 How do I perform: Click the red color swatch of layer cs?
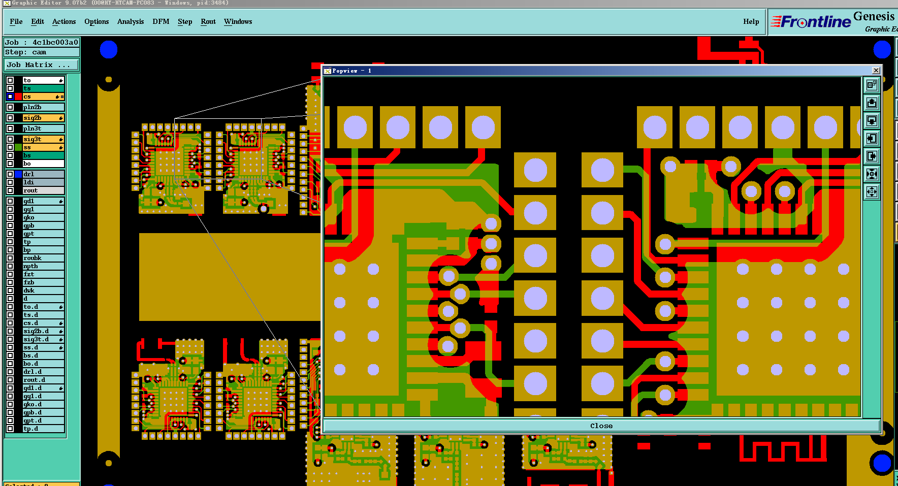(19, 96)
